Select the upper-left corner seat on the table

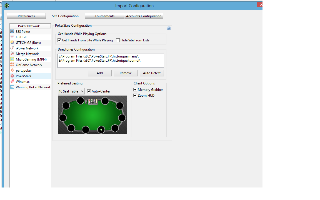(x=66, y=106)
